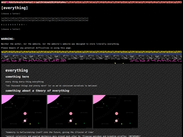Click the 'general relativity and quantum mechanics' quote

73,136
